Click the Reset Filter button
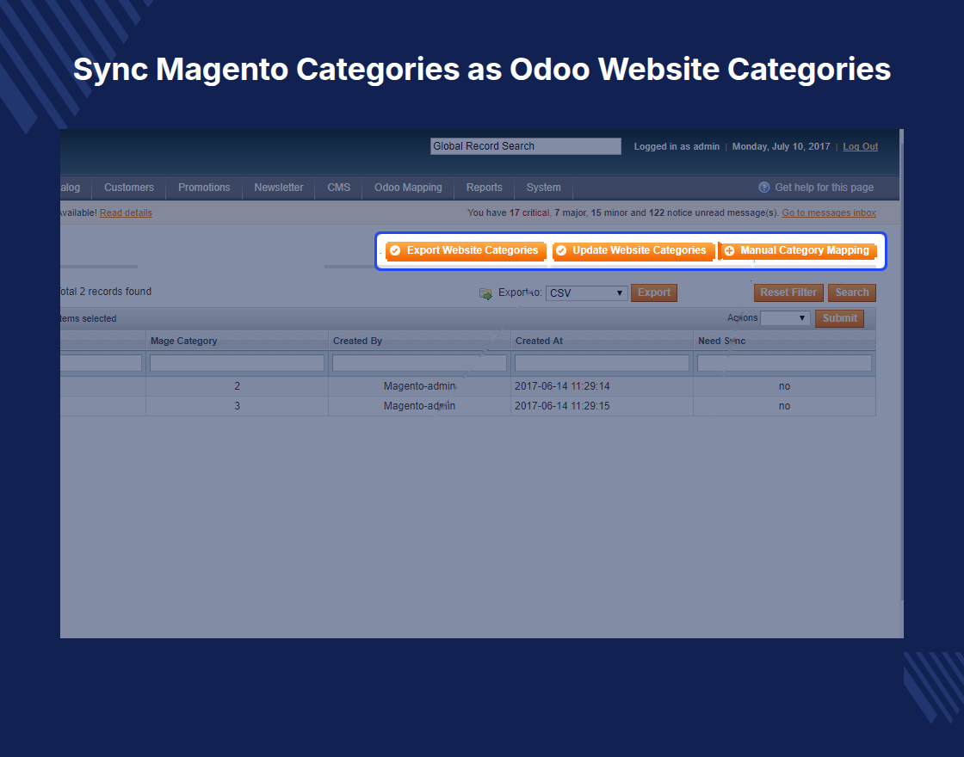 [x=788, y=292]
